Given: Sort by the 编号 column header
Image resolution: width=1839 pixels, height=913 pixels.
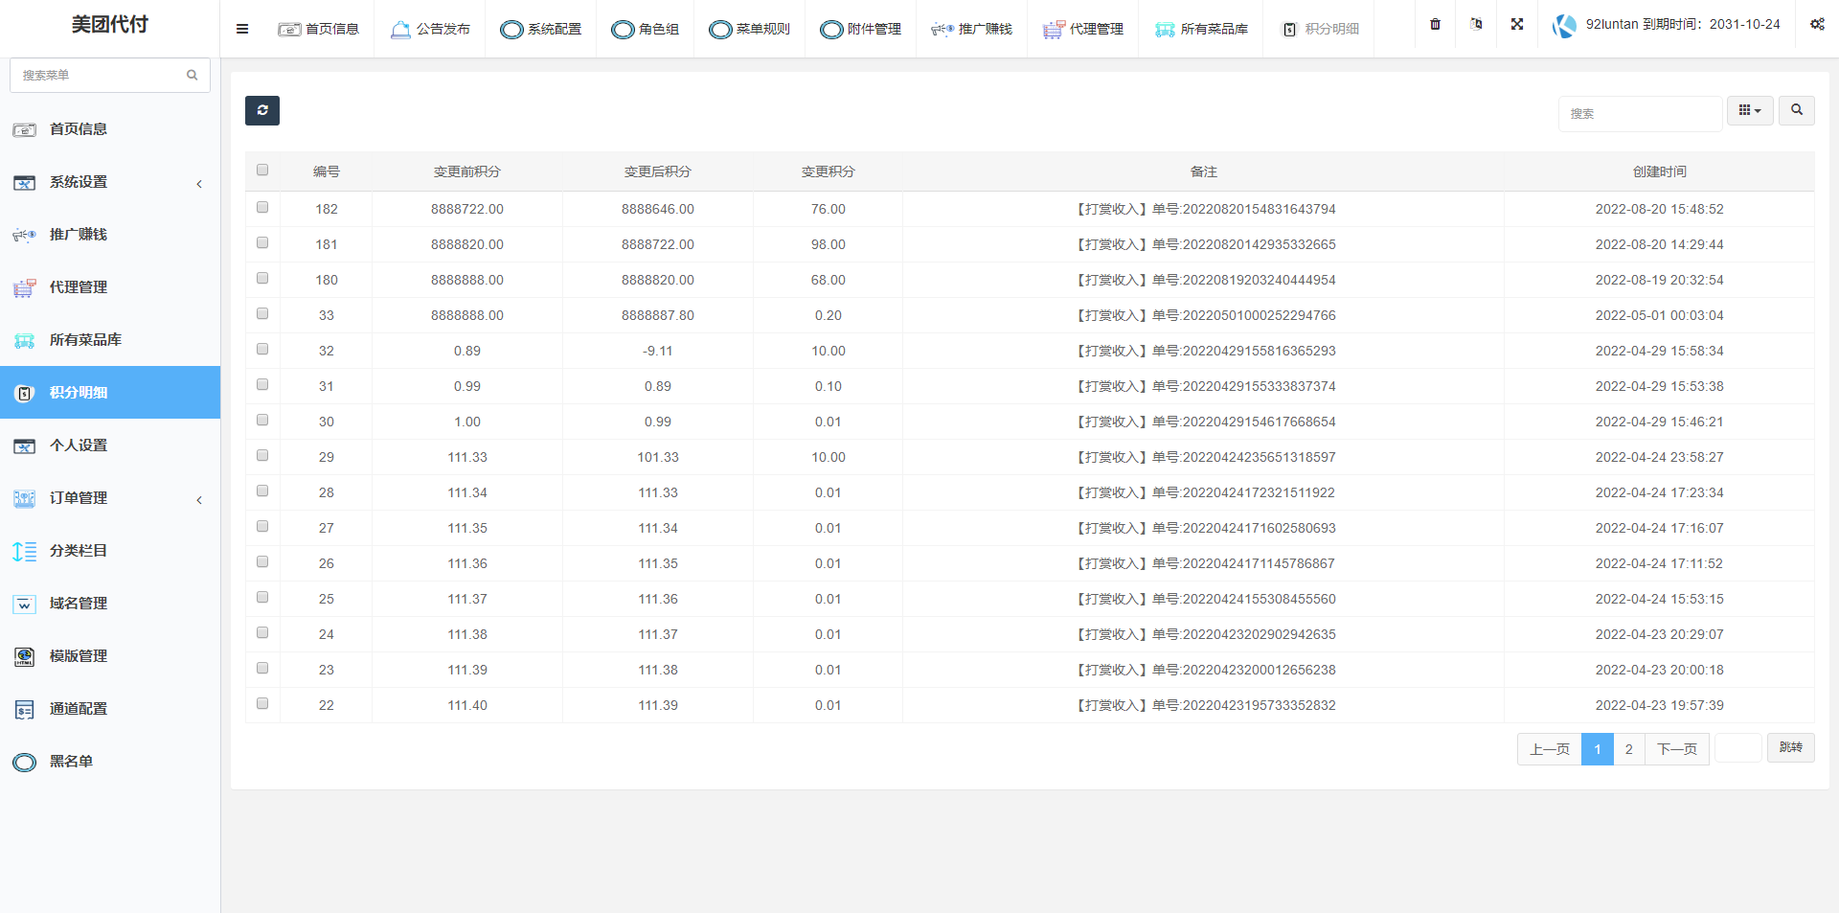Looking at the screenshot, I should coord(327,171).
